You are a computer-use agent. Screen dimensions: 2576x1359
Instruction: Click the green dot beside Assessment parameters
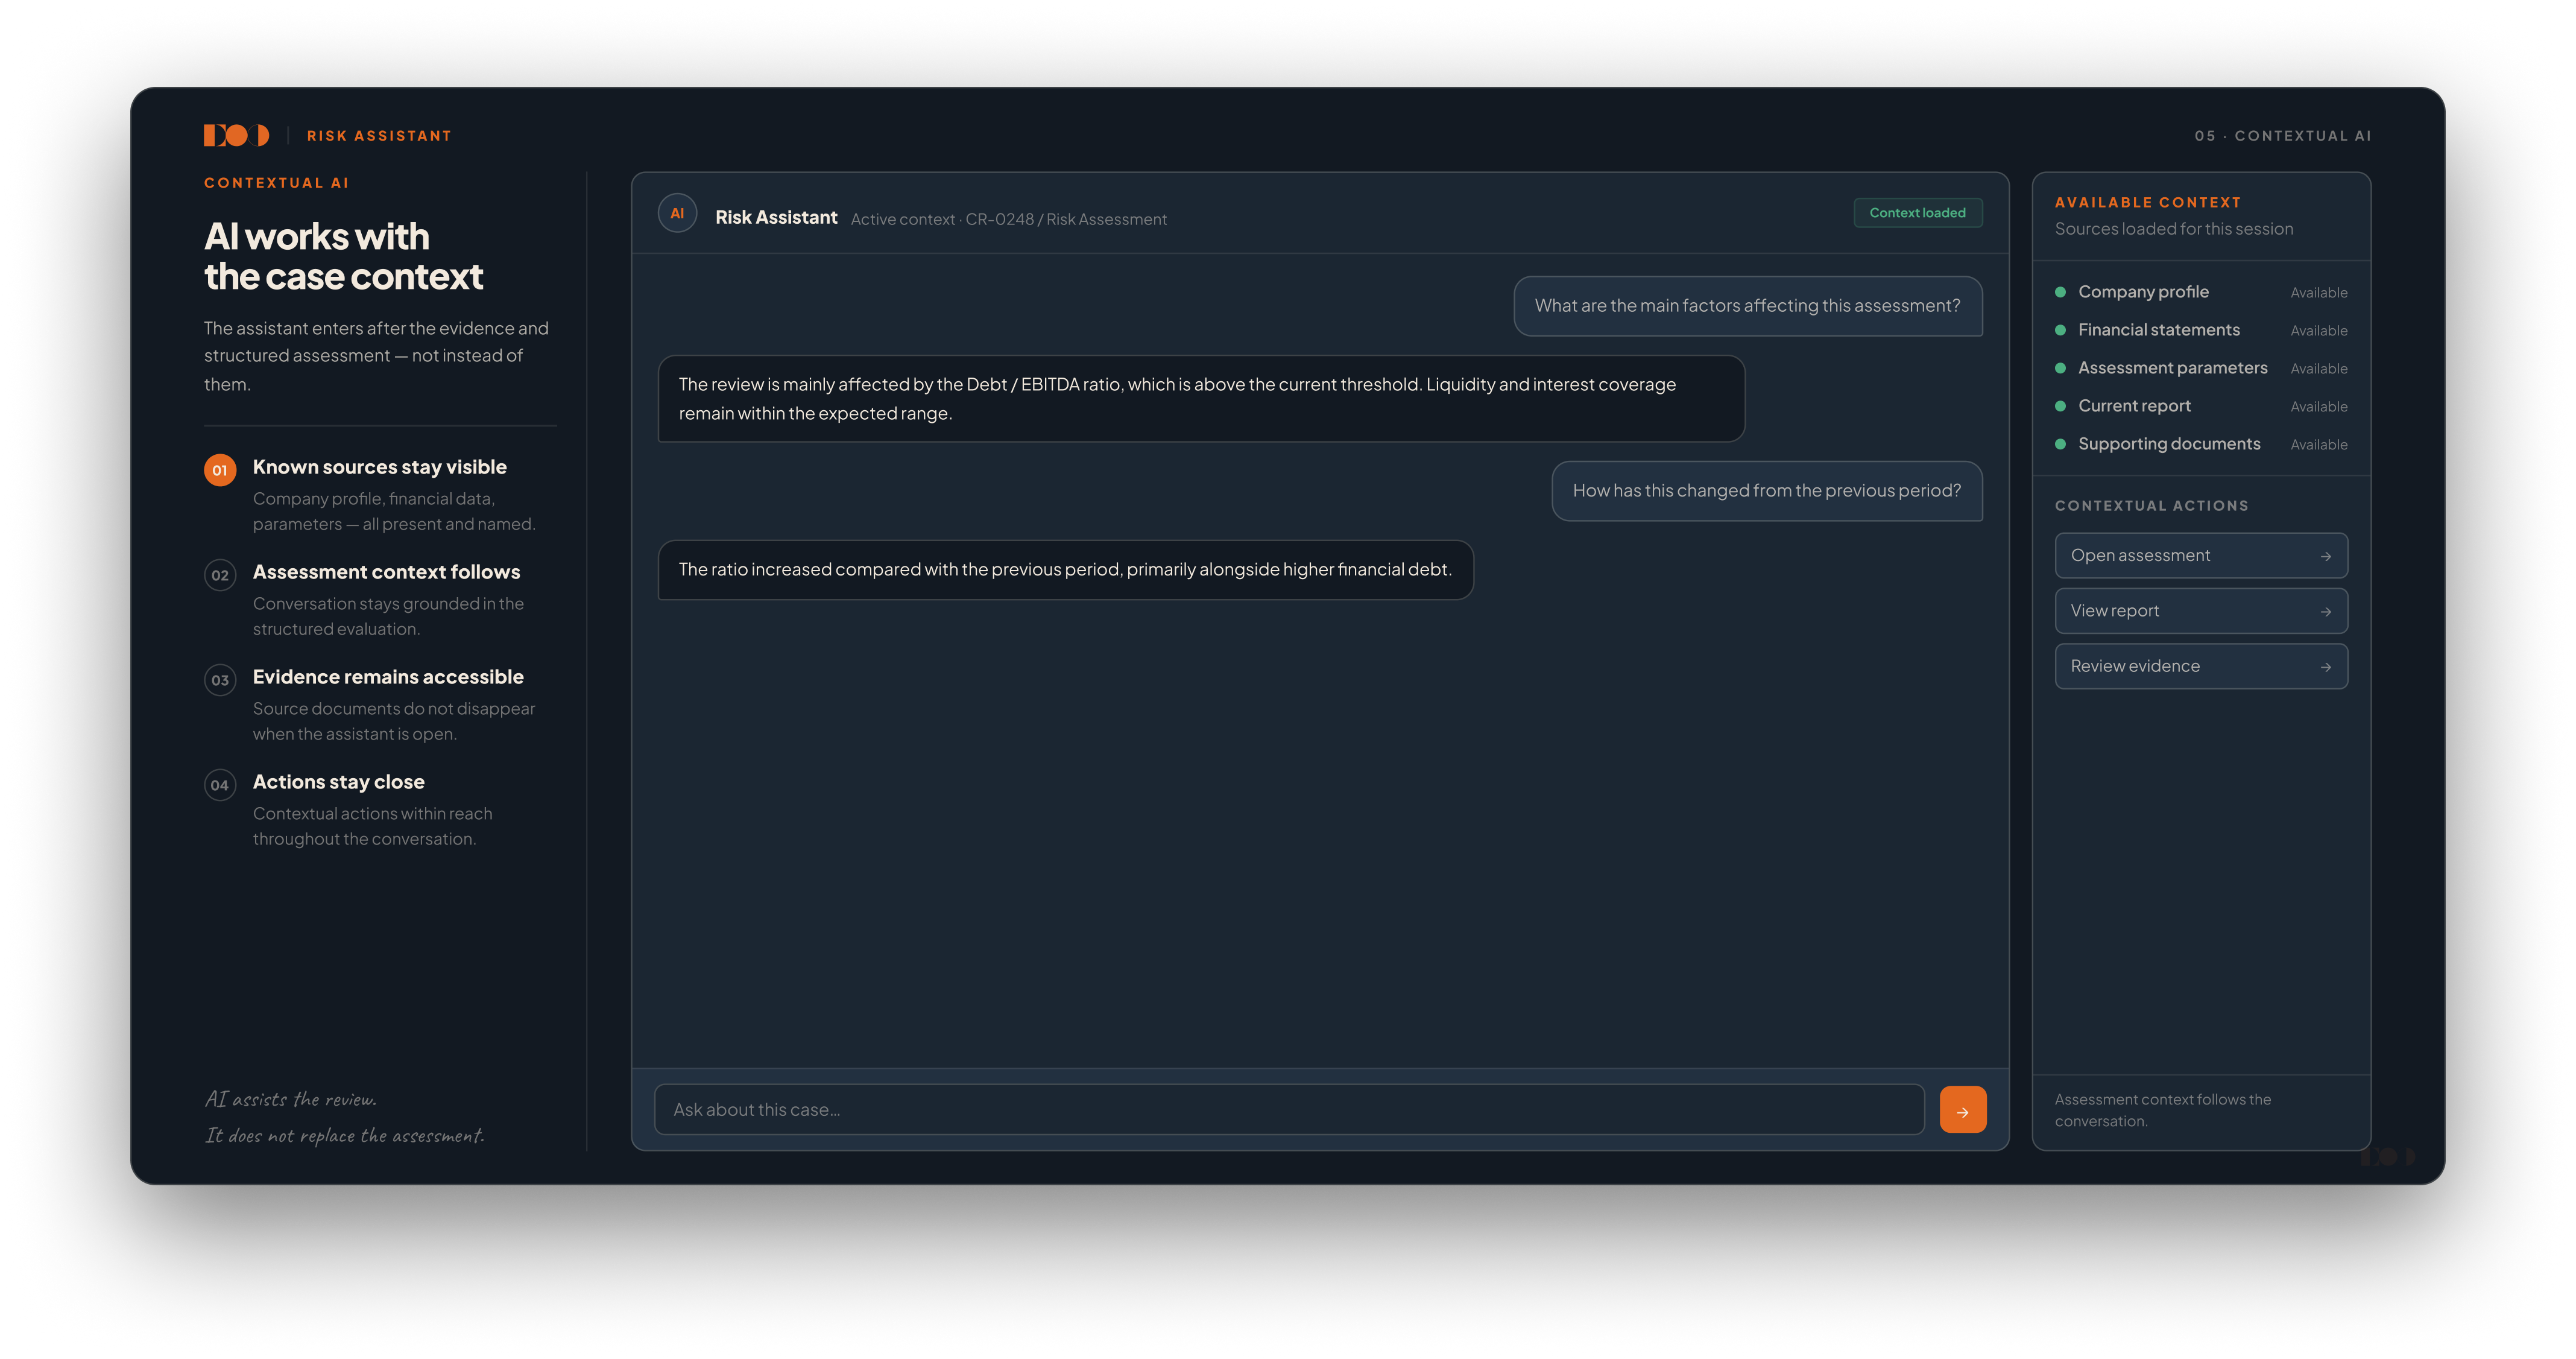pyautogui.click(x=2060, y=368)
